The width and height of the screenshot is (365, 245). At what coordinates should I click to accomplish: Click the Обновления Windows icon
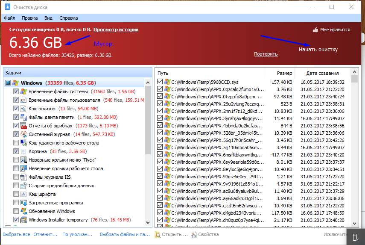(x=23, y=211)
